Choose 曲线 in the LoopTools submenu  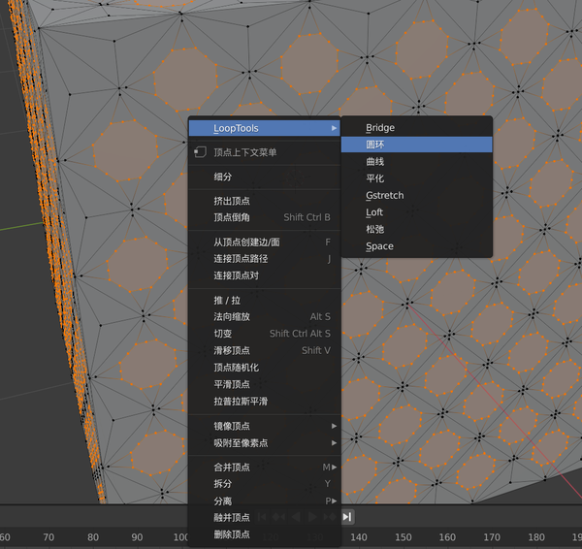tap(416, 161)
